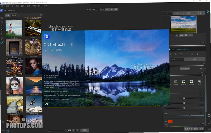This screenshot has height=133, width=211.
Task: Toggle the left panel layout icon at bottom
Action: (x=3, y=131)
